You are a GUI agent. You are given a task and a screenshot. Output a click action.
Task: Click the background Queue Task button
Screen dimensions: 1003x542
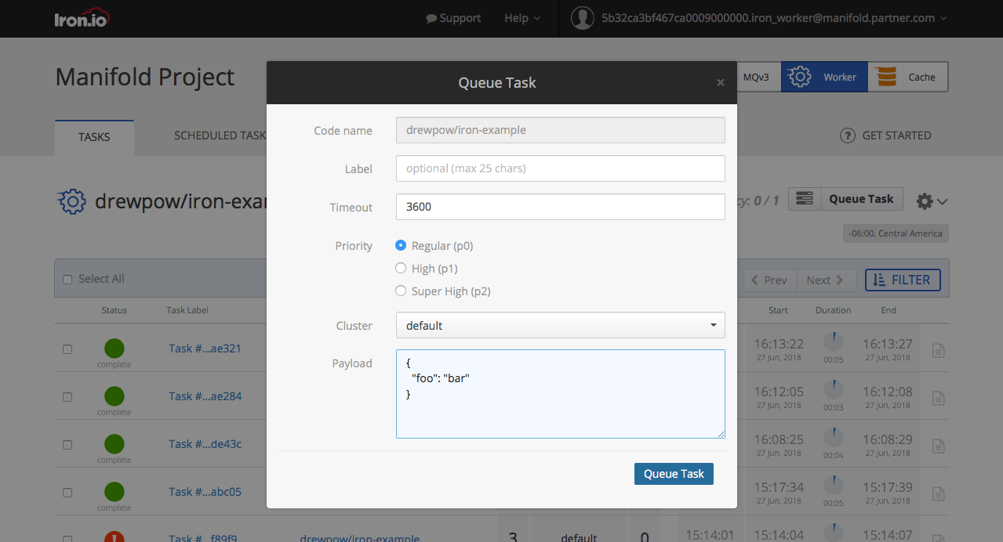pos(861,199)
